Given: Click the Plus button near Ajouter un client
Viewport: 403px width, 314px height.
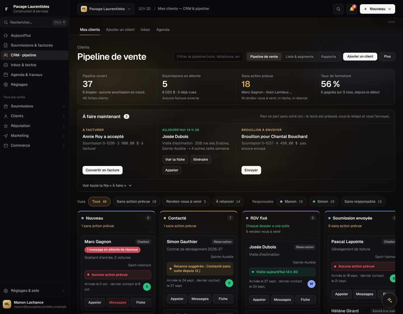Looking at the screenshot, I should coord(387,57).
